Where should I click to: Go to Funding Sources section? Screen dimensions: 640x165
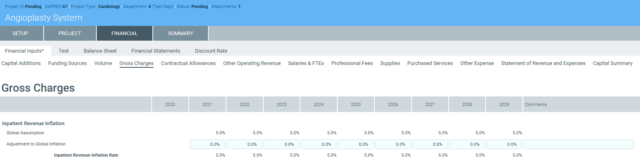[68, 63]
